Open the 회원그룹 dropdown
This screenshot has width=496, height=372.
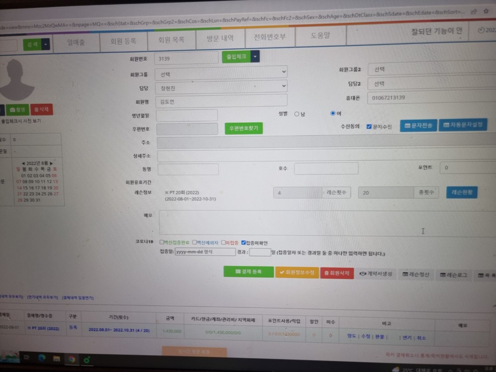tap(221, 73)
